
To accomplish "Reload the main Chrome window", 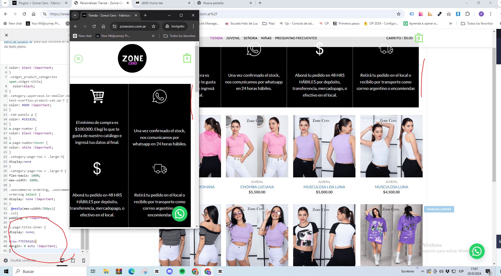I will [24, 14].
